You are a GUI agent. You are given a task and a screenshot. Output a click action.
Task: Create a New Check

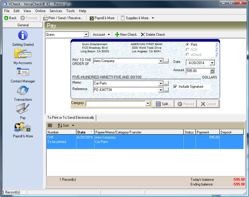[x=126, y=34]
